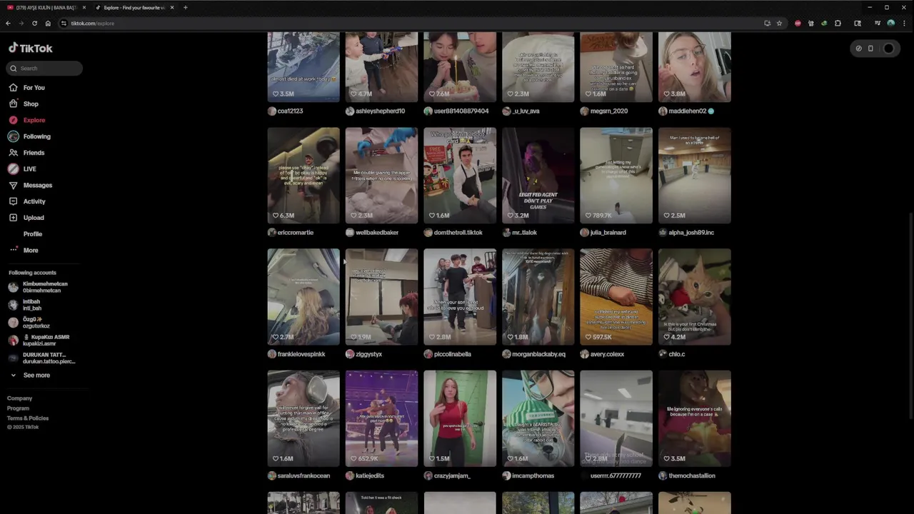This screenshot has width=914, height=514.
Task: Open the video thumbnail by mr..tlalok
Action: tap(538, 176)
